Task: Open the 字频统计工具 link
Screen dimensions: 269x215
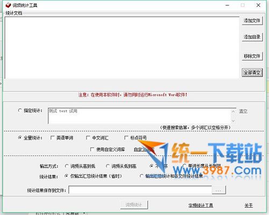Action: pyautogui.click(x=201, y=205)
